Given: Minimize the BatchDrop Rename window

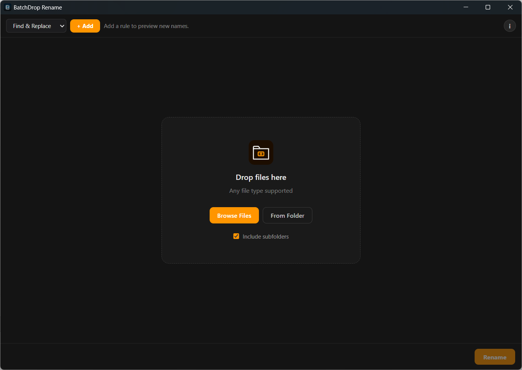Looking at the screenshot, I should point(466,7).
